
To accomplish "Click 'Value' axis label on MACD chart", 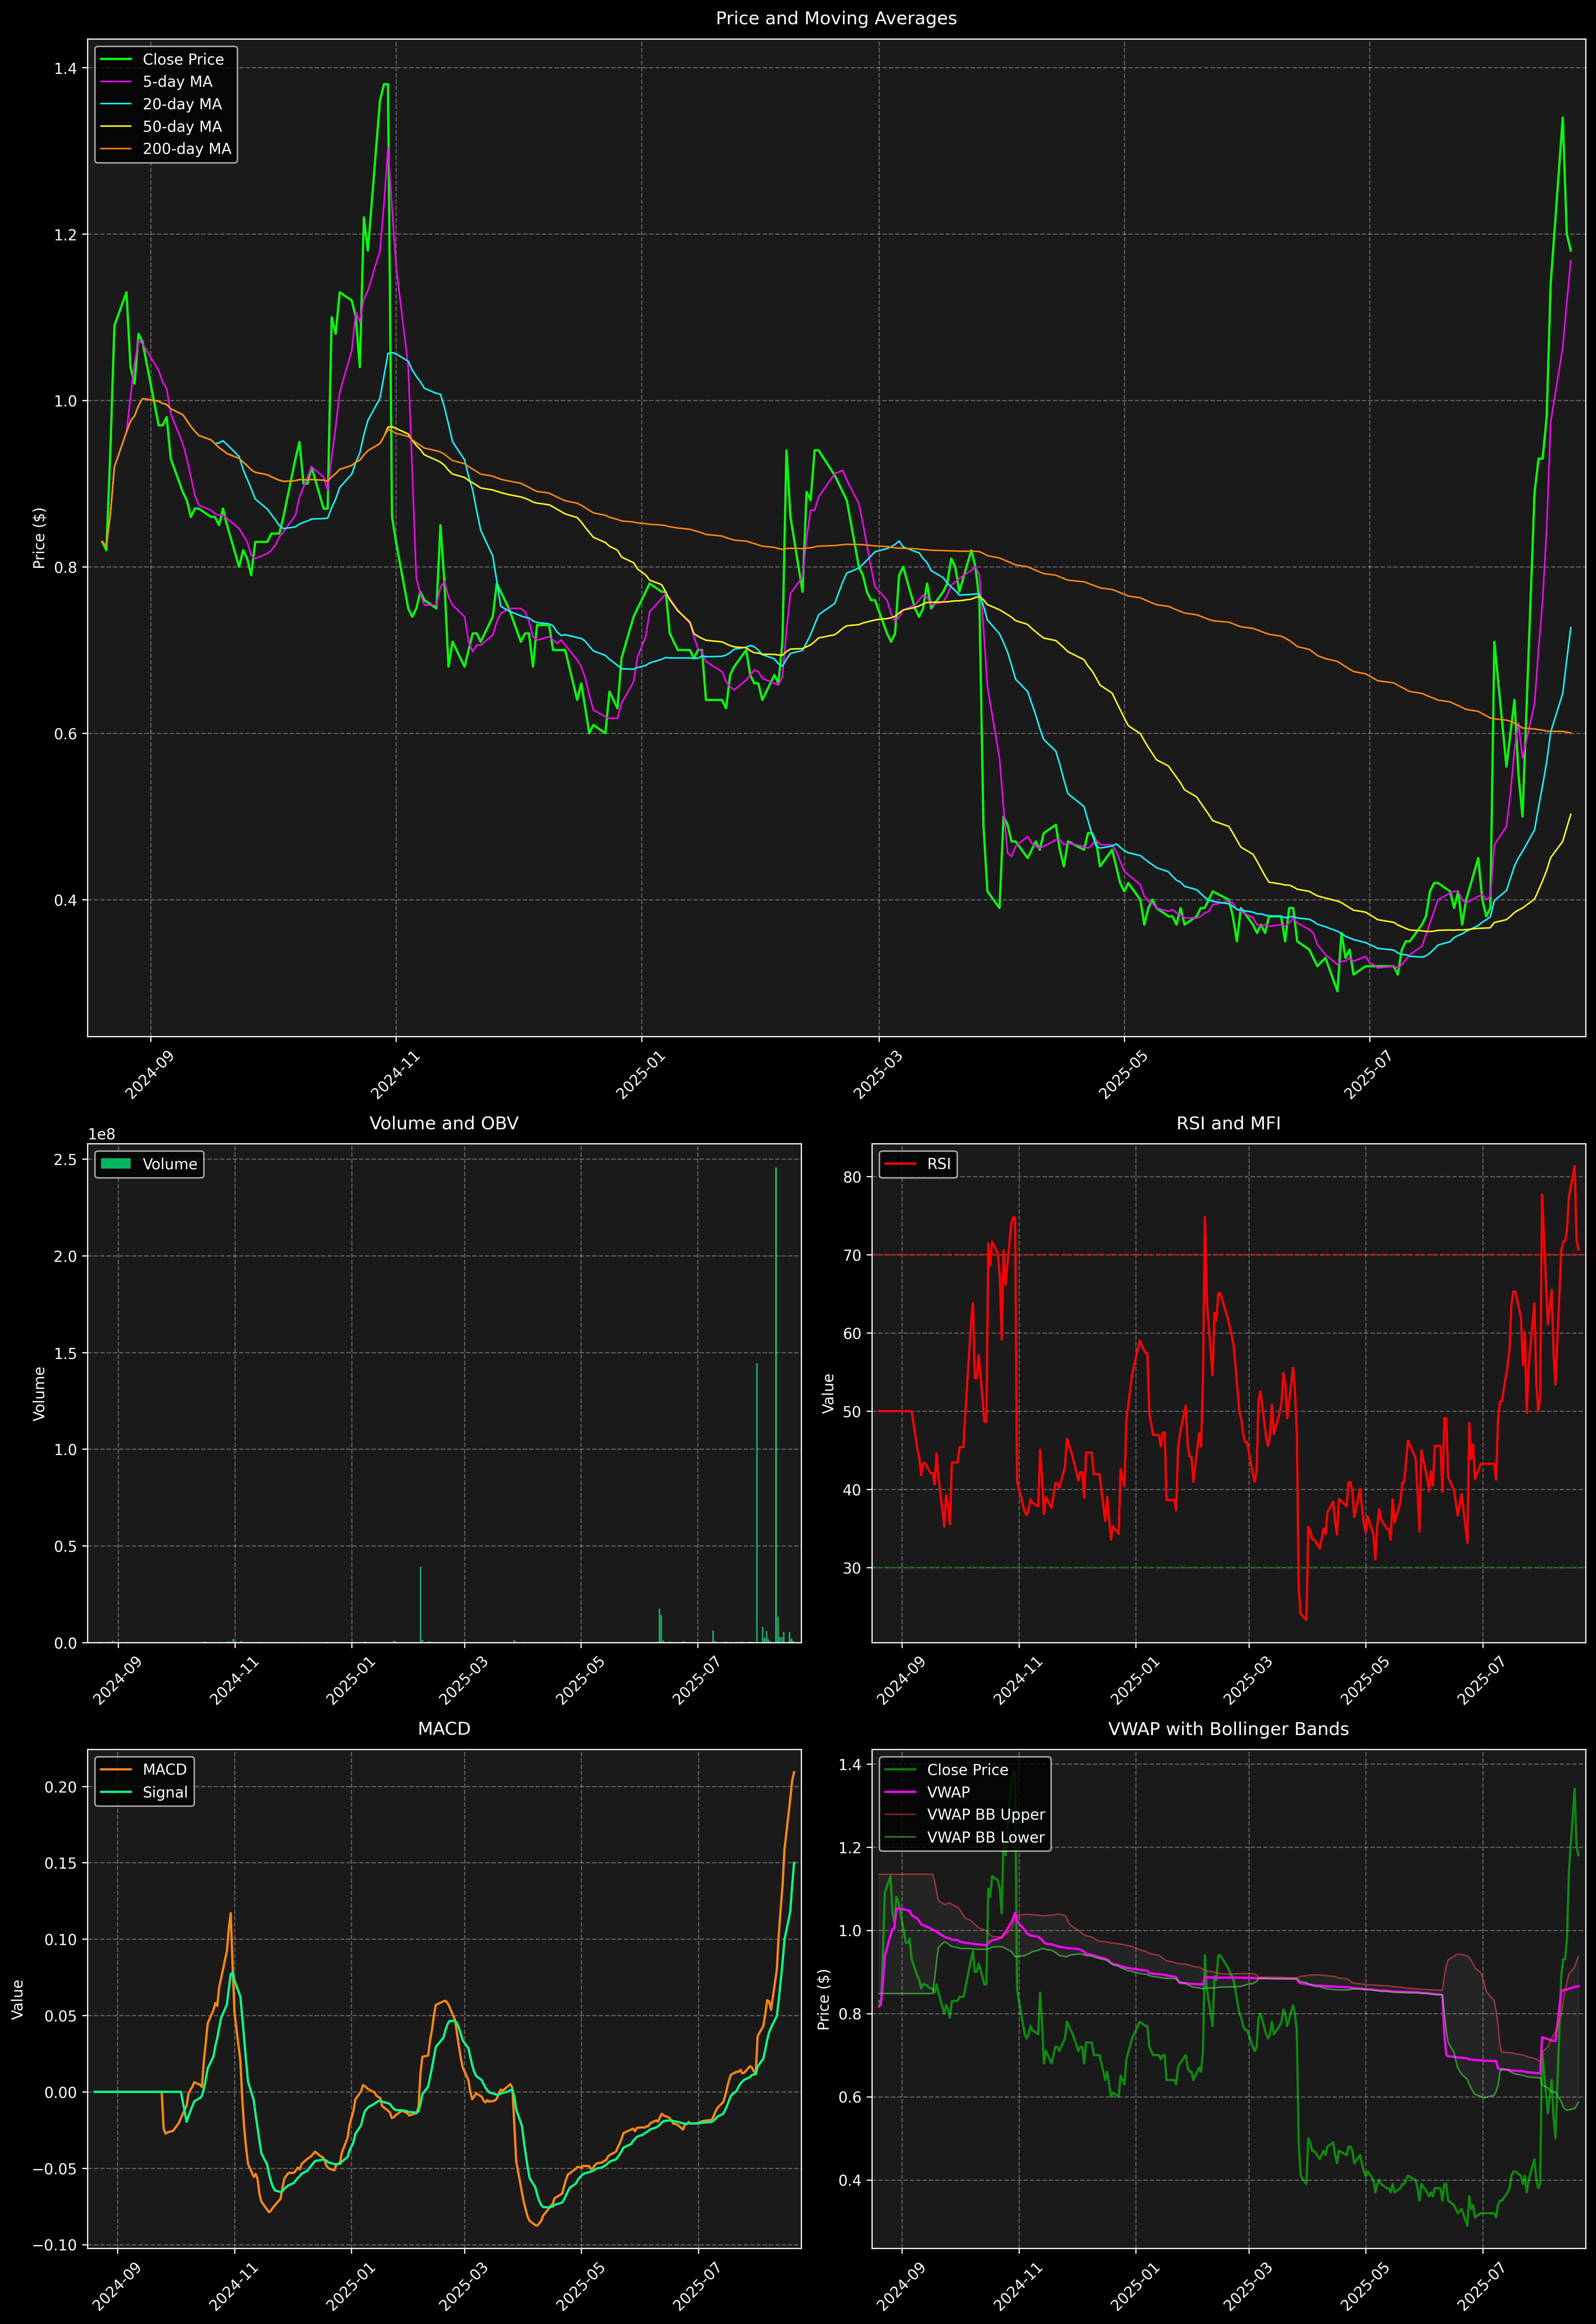I will coord(18,1999).
